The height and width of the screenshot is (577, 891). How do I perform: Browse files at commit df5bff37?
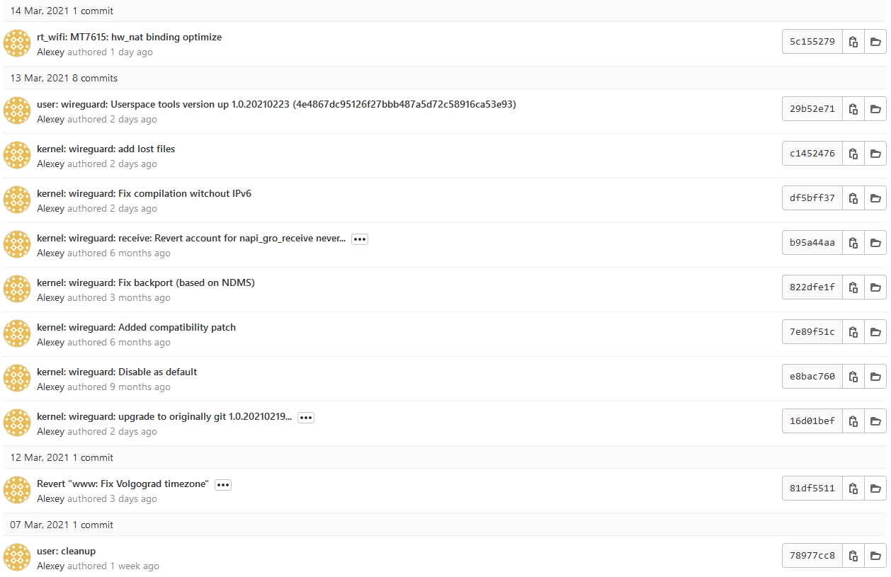pos(875,198)
